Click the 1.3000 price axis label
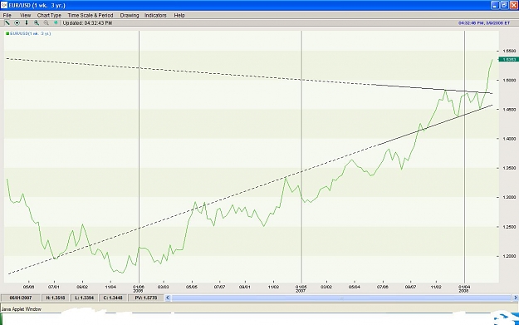The width and height of the screenshot is (519, 325). (509, 197)
